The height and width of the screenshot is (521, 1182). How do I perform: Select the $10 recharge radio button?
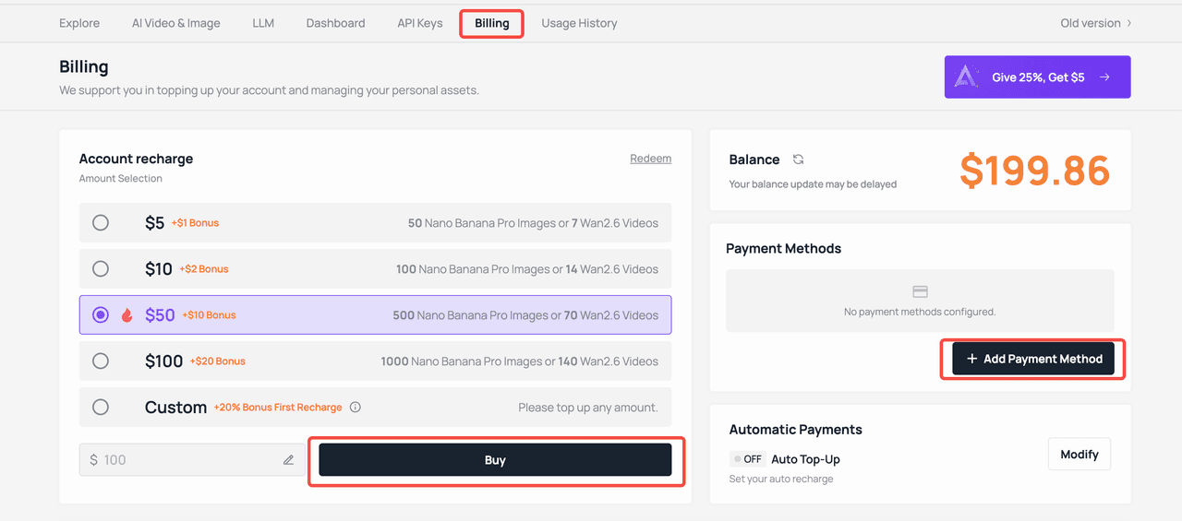(101, 268)
